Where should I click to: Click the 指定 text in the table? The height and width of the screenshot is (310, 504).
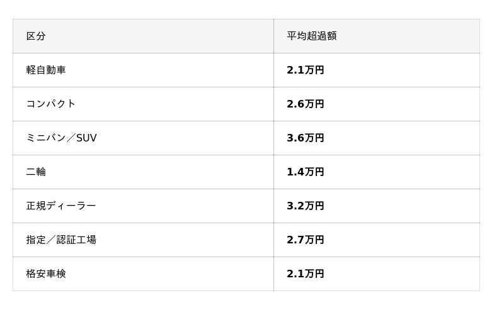coord(35,240)
